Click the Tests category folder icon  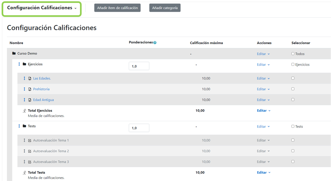pos(25,126)
